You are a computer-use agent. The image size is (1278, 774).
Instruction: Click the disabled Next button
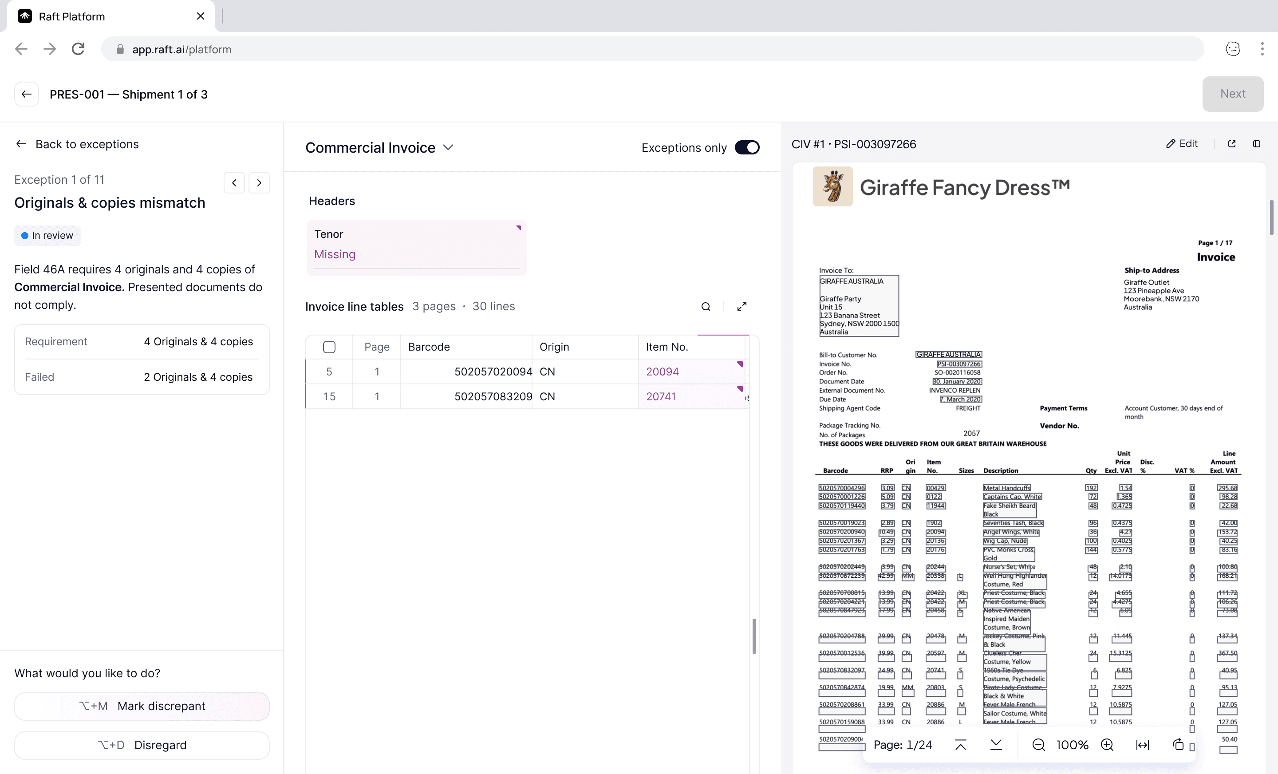click(x=1232, y=94)
